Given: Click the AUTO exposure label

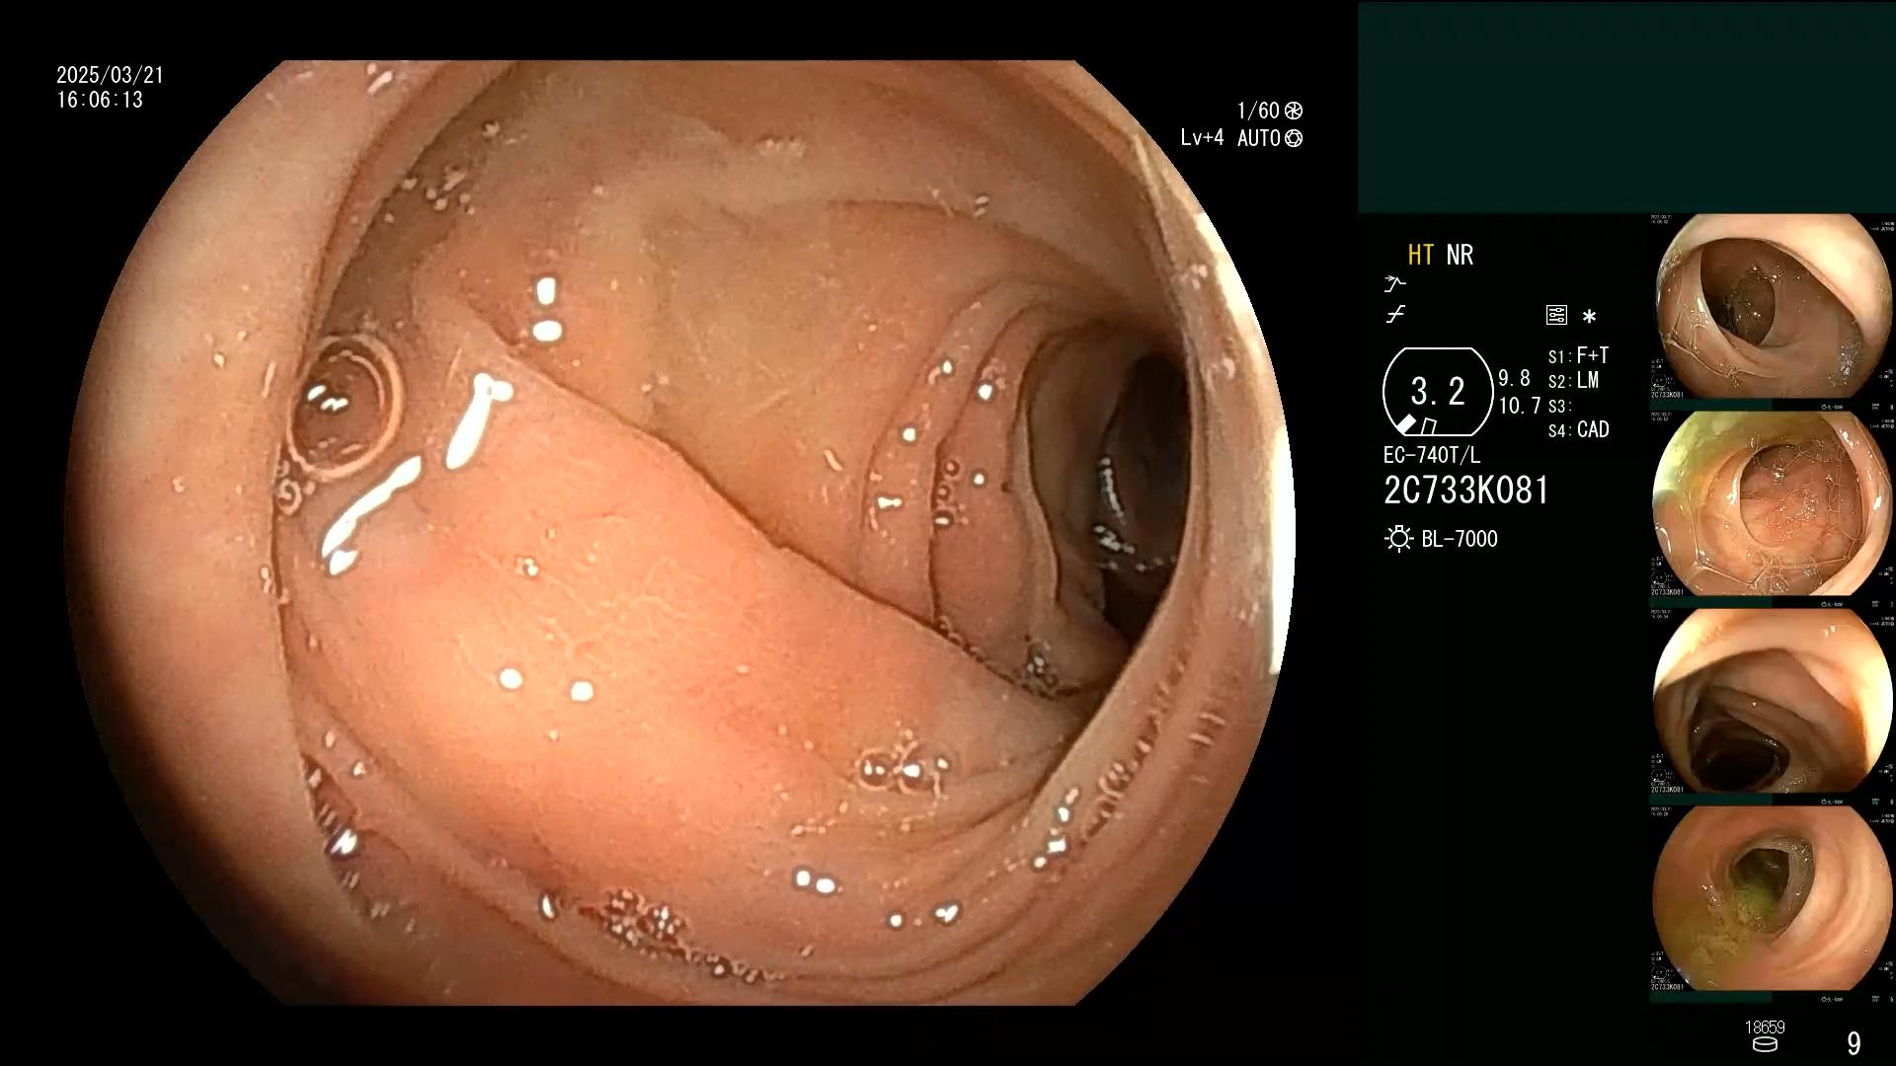Looking at the screenshot, I should coord(1259,138).
